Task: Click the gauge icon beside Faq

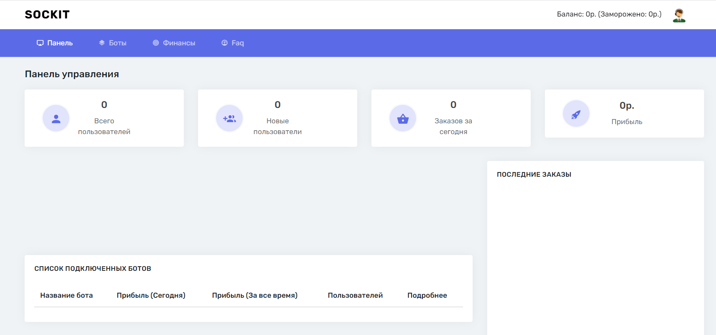Action: [x=225, y=43]
